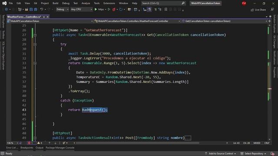Open the Build menu
Screen dimensions: 278x156
[55, 3]
